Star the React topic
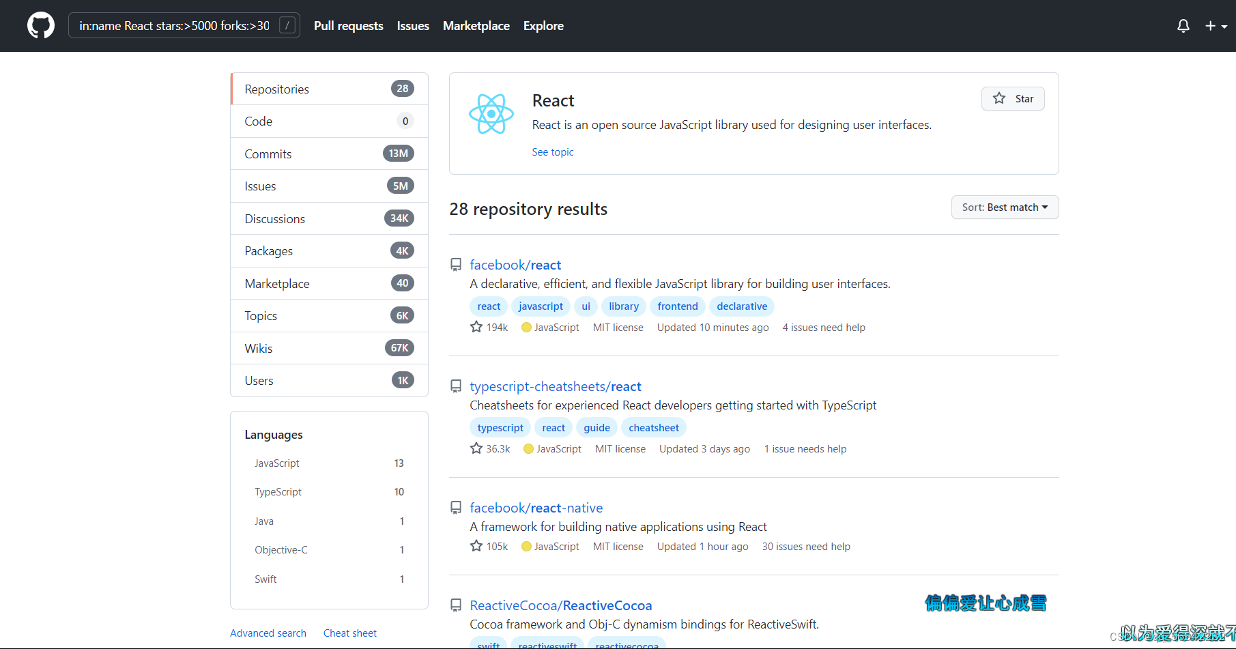 point(1013,98)
